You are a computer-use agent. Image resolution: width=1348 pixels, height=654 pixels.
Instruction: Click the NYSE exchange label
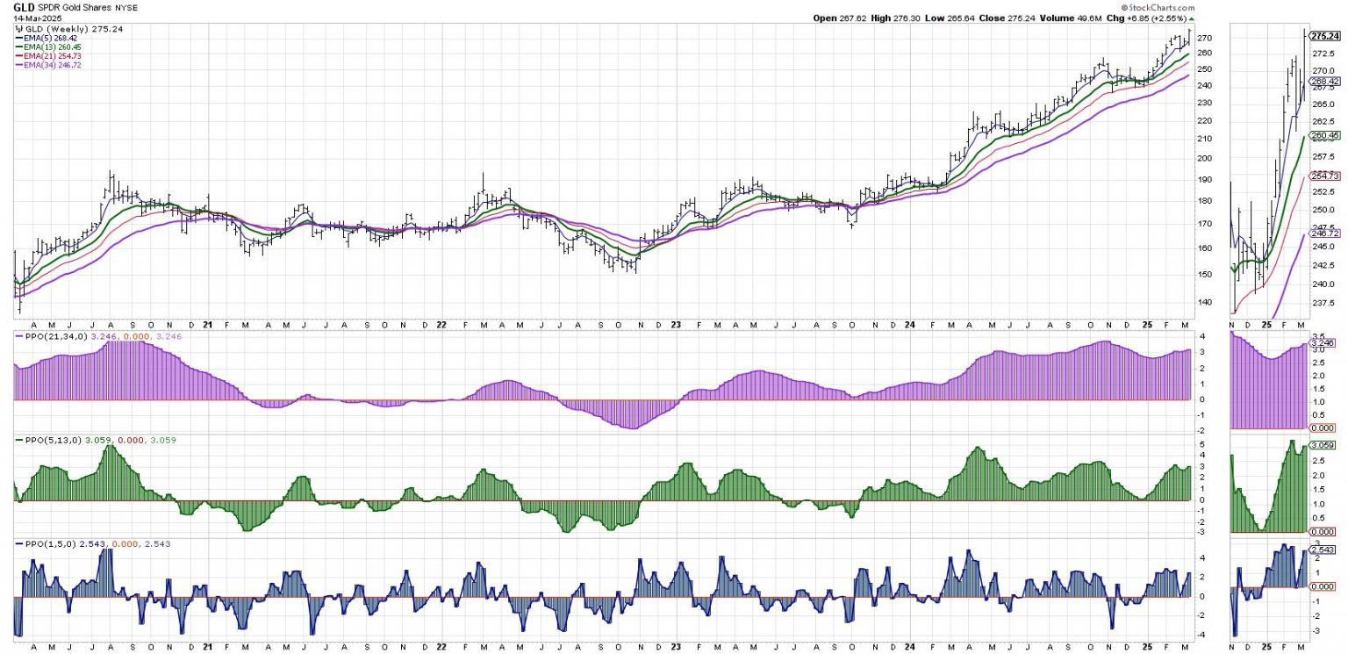pos(126,7)
